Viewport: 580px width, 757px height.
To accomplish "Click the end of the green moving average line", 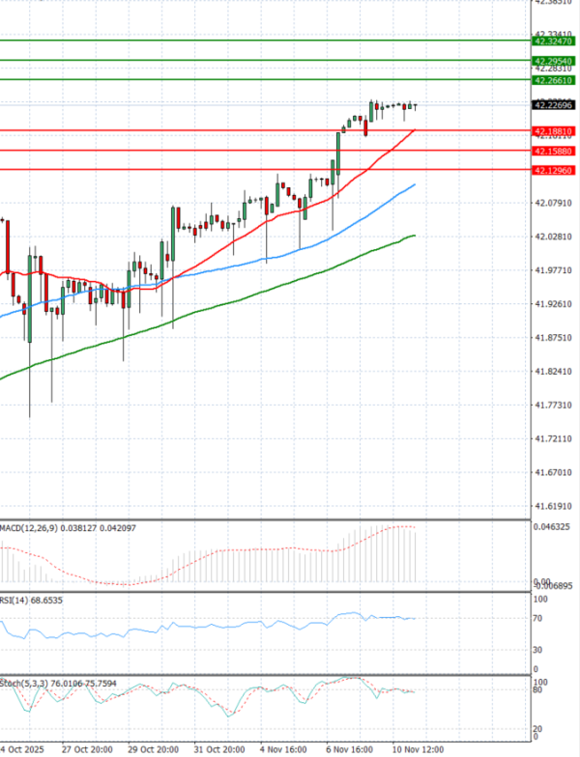I will coord(415,235).
